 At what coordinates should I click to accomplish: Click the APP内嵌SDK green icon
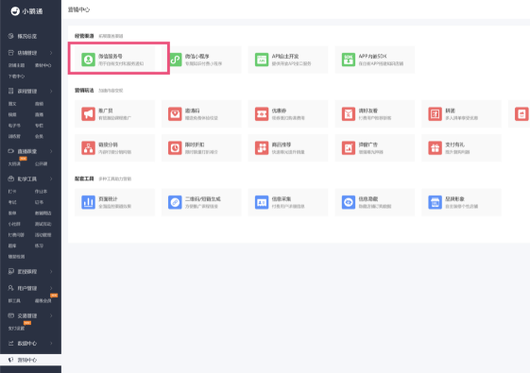(x=349, y=59)
